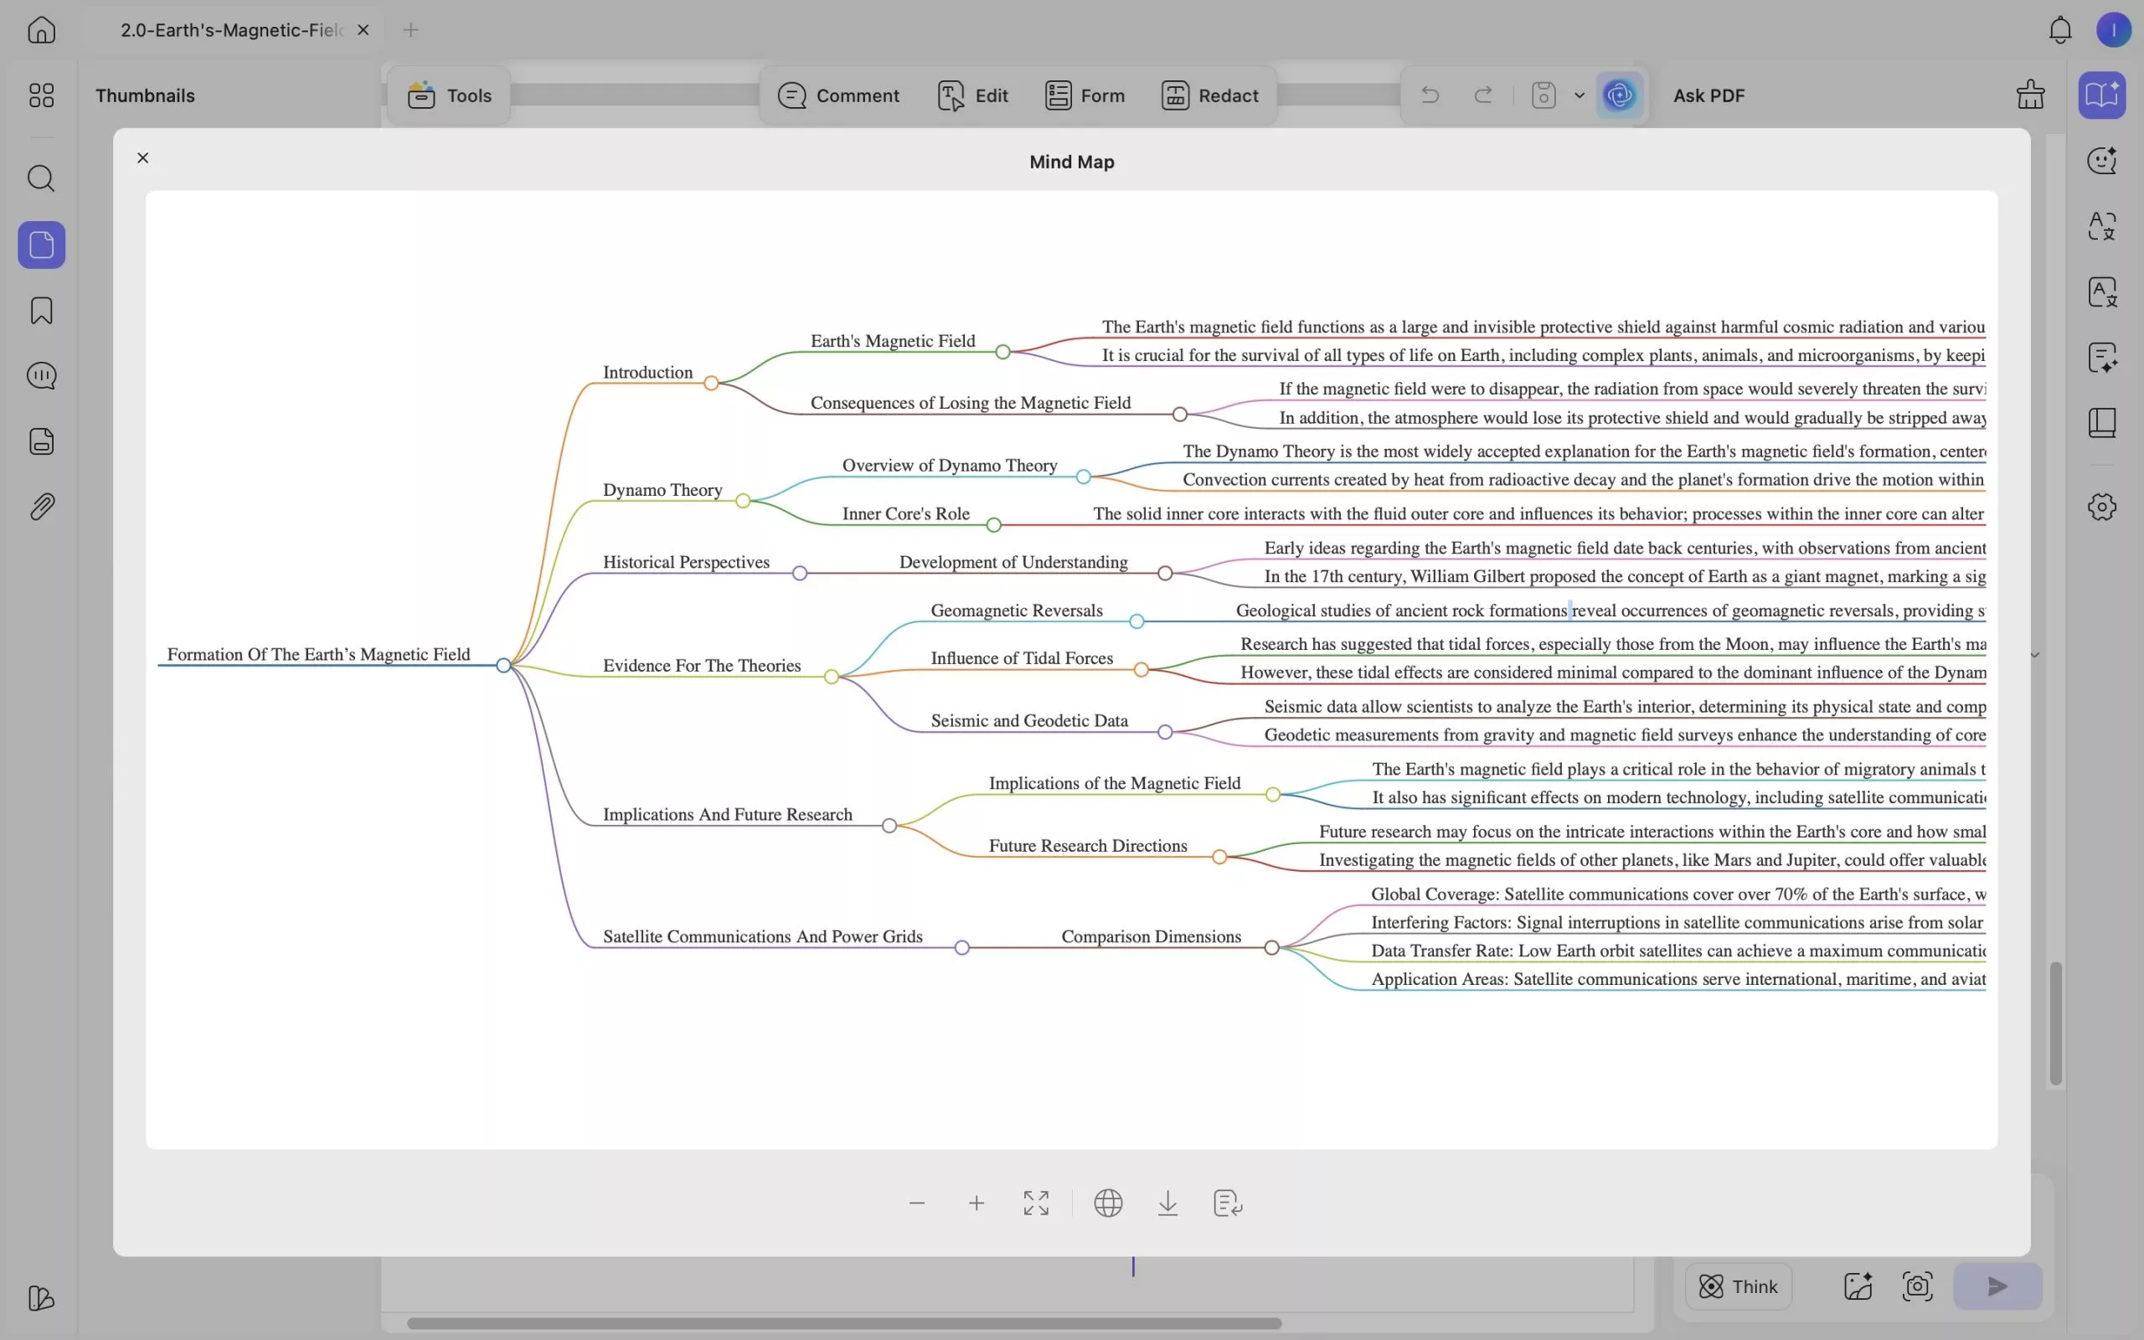Open the Attachments panel with paperclip icon
The height and width of the screenshot is (1340, 2144).
click(41, 506)
